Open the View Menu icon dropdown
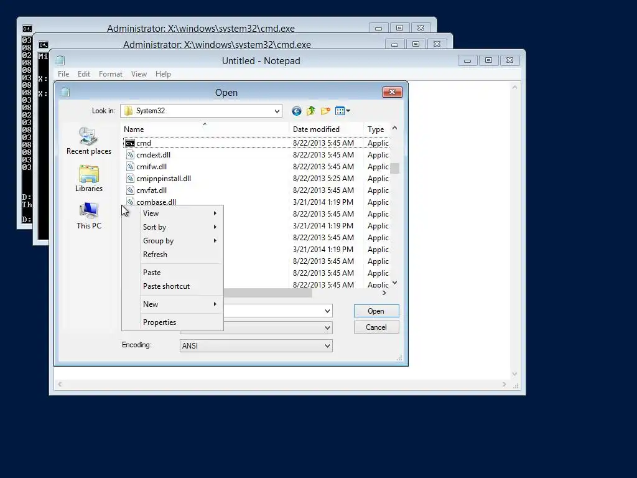Image resolution: width=637 pixels, height=478 pixels. (343, 111)
